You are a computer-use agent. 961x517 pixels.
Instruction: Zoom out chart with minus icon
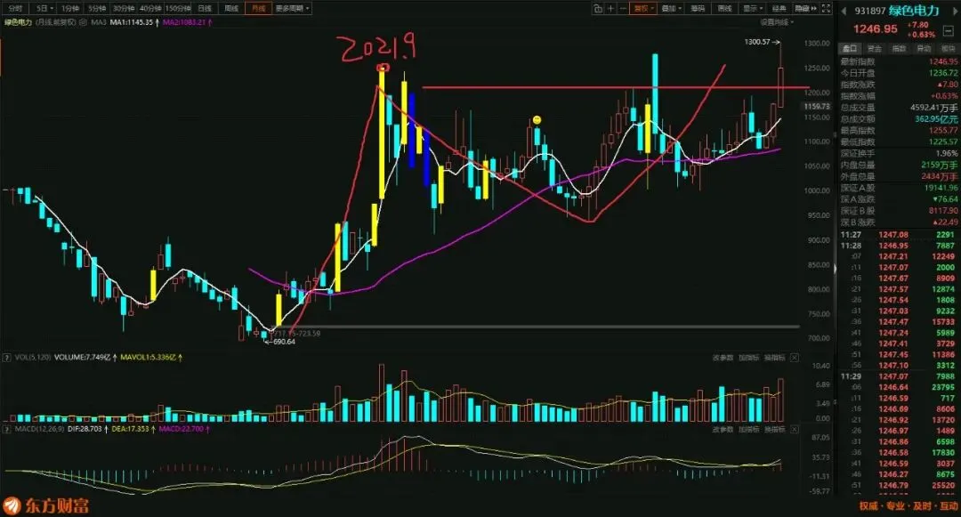623,9
